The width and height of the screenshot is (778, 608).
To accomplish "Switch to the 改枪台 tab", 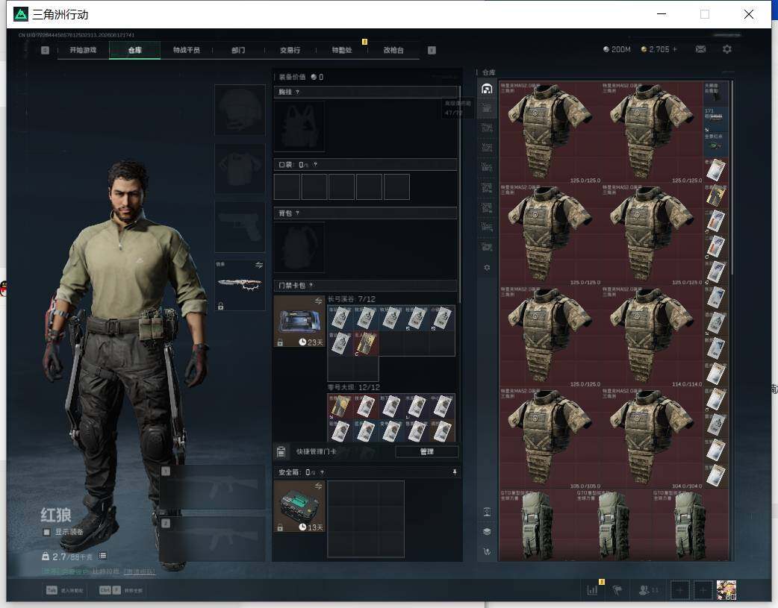I will 393,50.
